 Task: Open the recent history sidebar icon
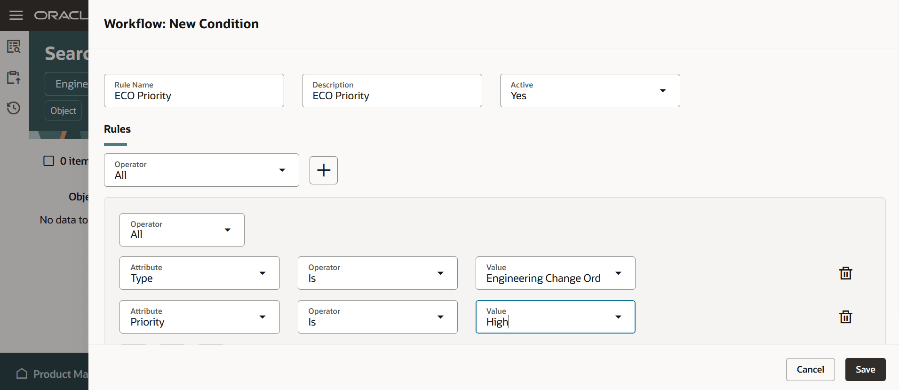coord(14,108)
